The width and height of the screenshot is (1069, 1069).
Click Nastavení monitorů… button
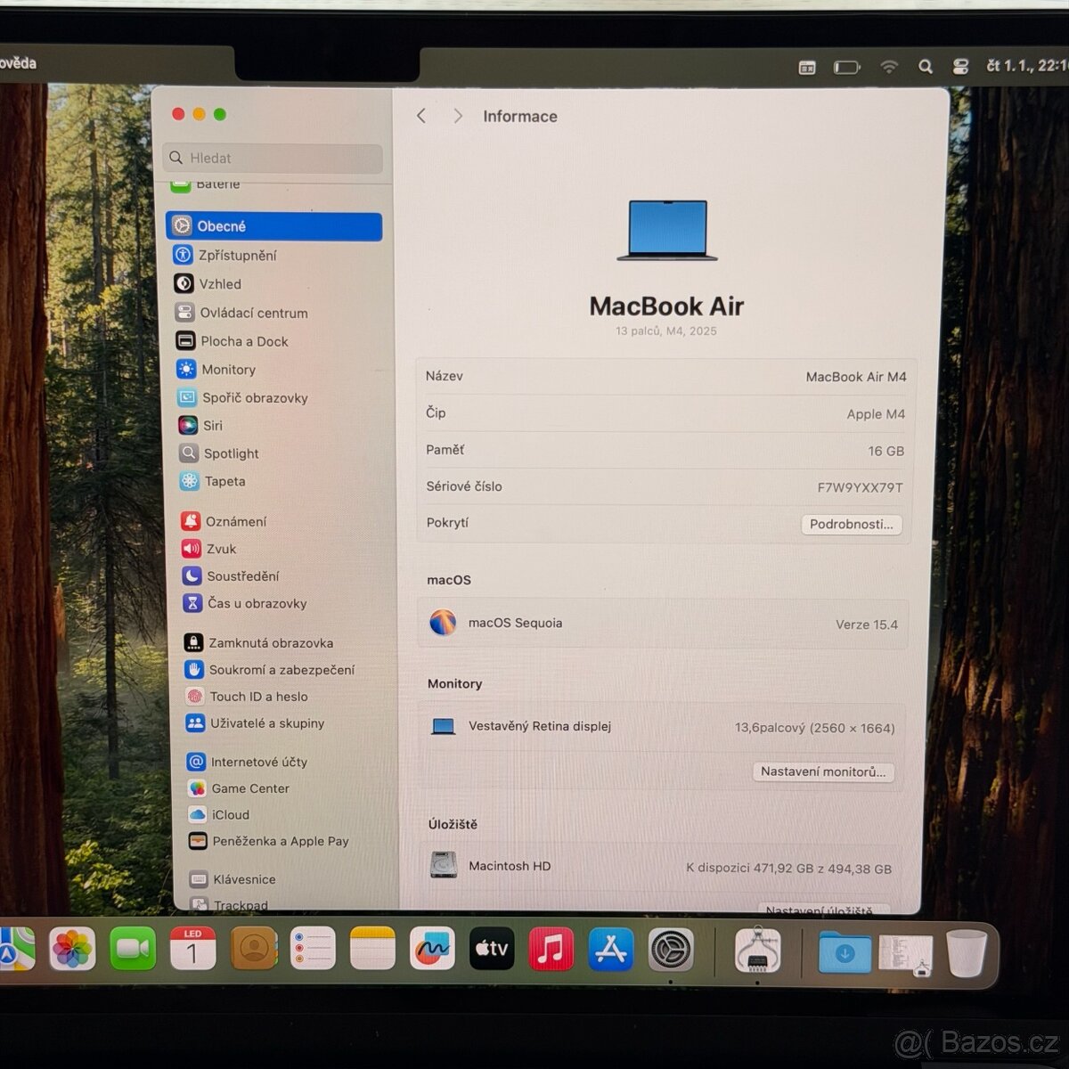tap(823, 771)
